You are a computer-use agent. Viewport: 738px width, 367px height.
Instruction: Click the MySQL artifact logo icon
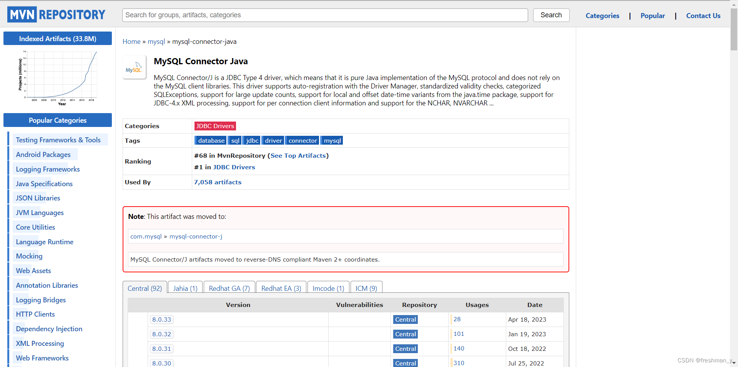point(134,67)
